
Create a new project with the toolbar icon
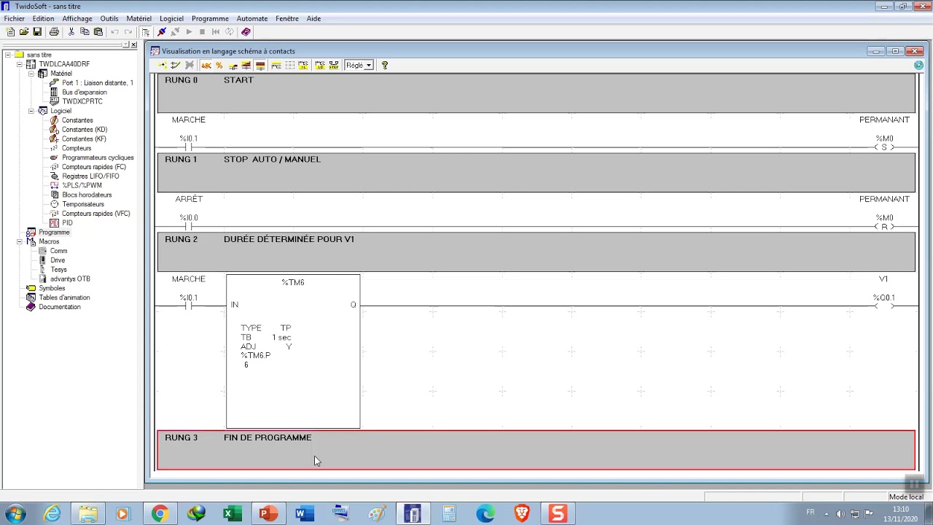pyautogui.click(x=10, y=32)
